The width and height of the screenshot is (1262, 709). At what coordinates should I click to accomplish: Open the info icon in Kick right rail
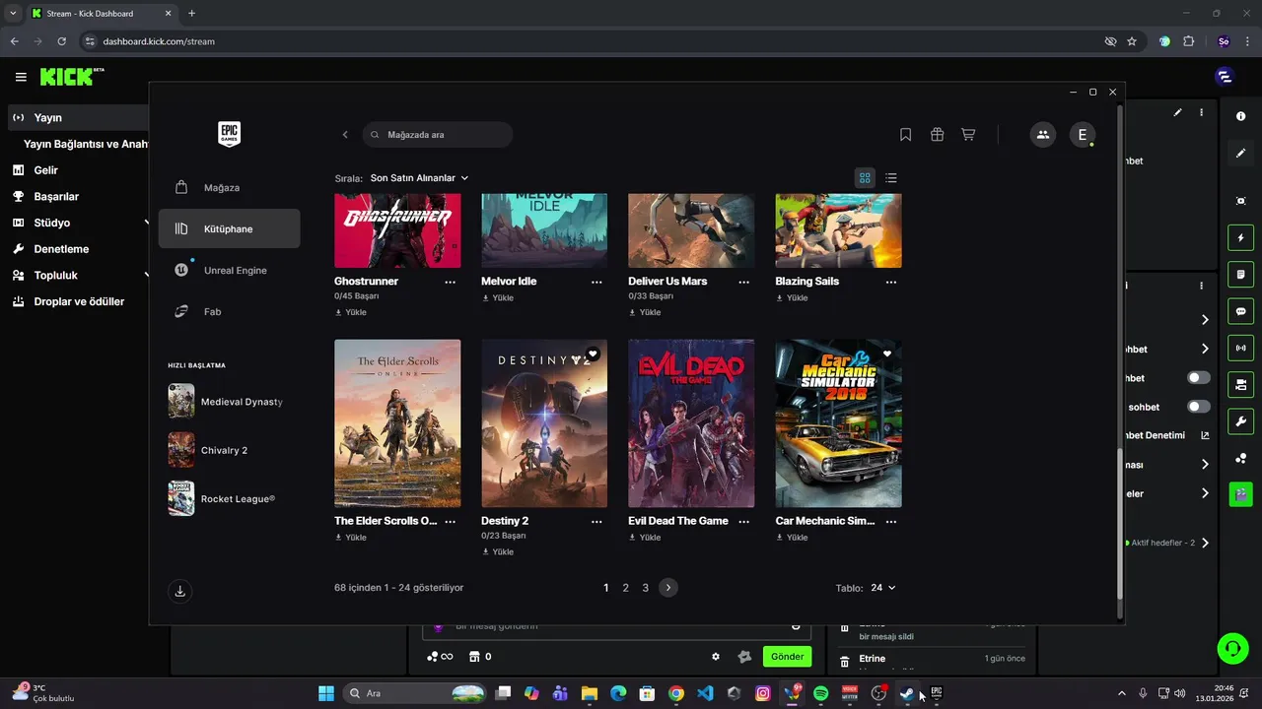(x=1241, y=116)
